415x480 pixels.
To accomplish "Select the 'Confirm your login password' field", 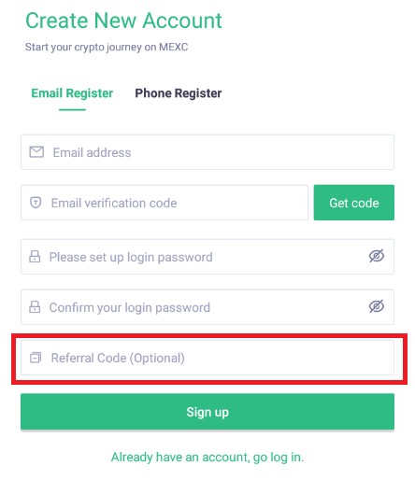I will (207, 307).
